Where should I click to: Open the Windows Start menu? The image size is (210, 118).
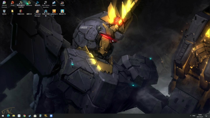coord(3,116)
